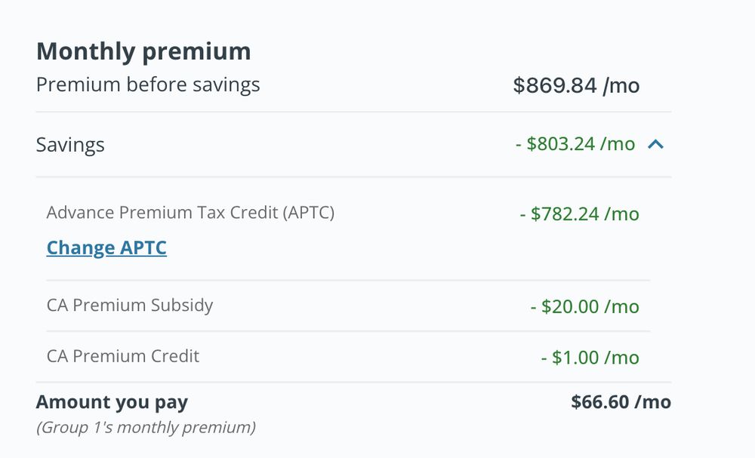The height and width of the screenshot is (458, 755).
Task: Select the - $20.00 /mo subsidy amount
Action: click(584, 306)
